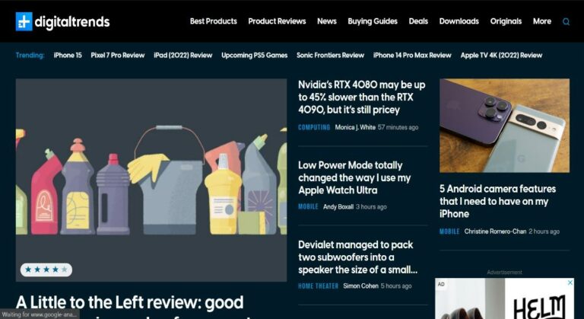The image size is (584, 319).
Task: Open the Originals menu item
Action: [x=506, y=21]
